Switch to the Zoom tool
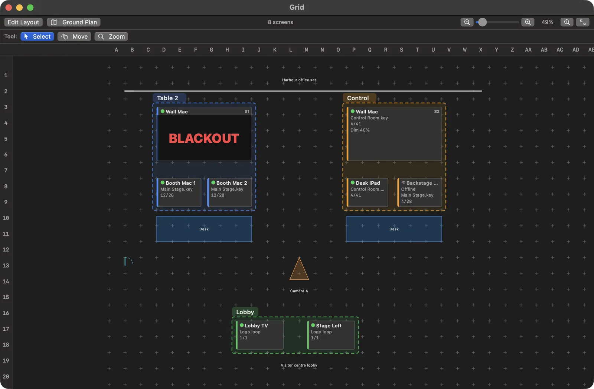Viewport: 594px width, 389px height. 111,36
